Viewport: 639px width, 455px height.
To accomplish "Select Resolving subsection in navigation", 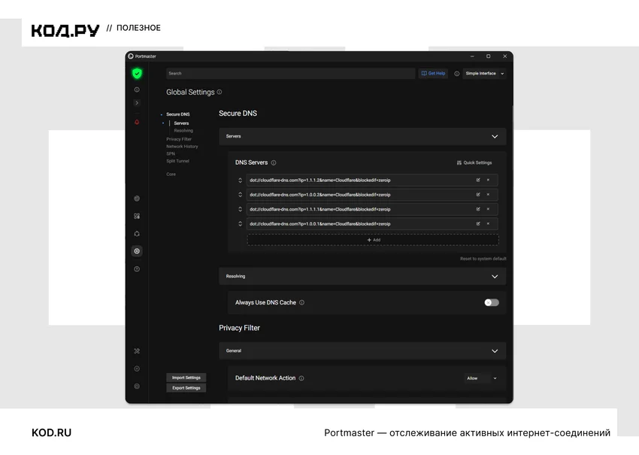I will tap(183, 130).
